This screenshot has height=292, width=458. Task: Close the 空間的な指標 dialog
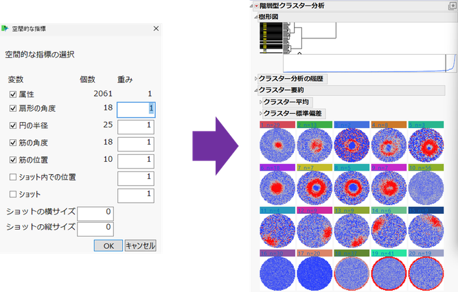pyautogui.click(x=156, y=28)
